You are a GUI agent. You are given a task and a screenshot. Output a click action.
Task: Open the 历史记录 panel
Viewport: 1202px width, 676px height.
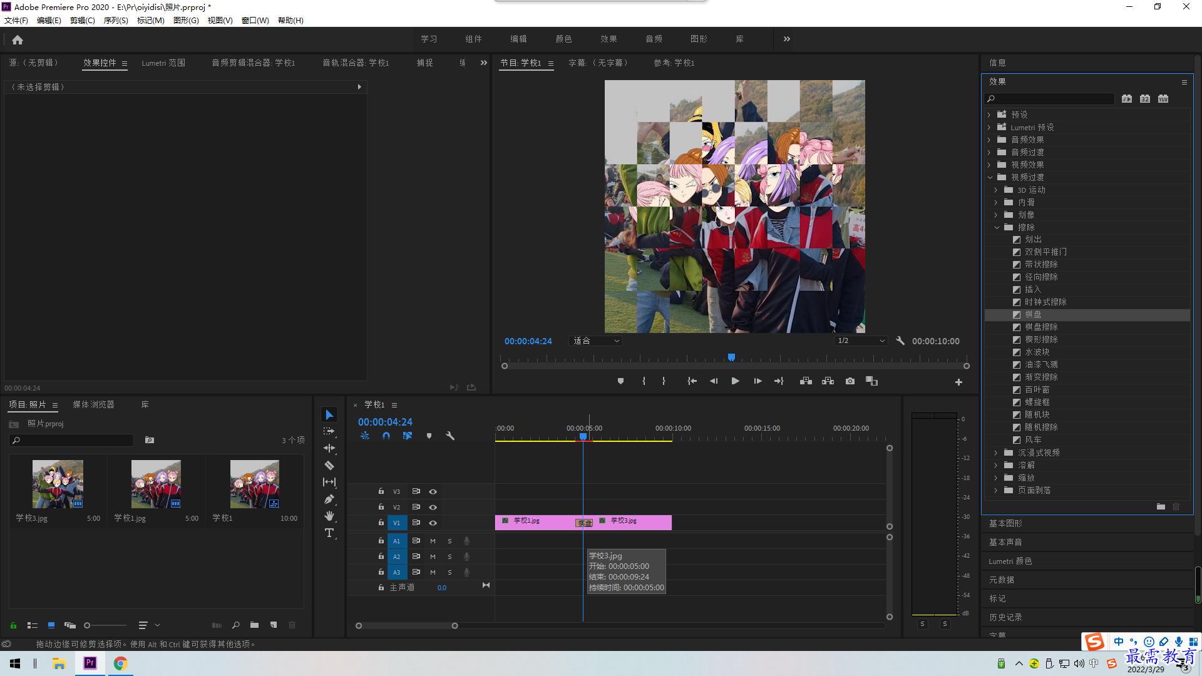[x=1005, y=617]
